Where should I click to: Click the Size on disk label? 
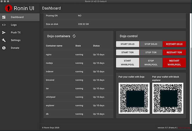52,24
